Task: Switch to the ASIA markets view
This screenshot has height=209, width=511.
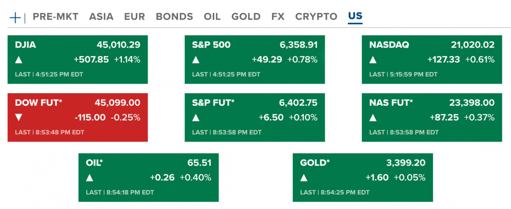Action: coord(101,17)
